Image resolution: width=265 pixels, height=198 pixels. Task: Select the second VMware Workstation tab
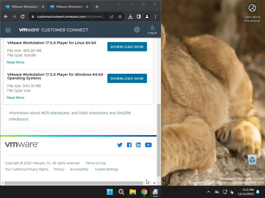(69, 7)
